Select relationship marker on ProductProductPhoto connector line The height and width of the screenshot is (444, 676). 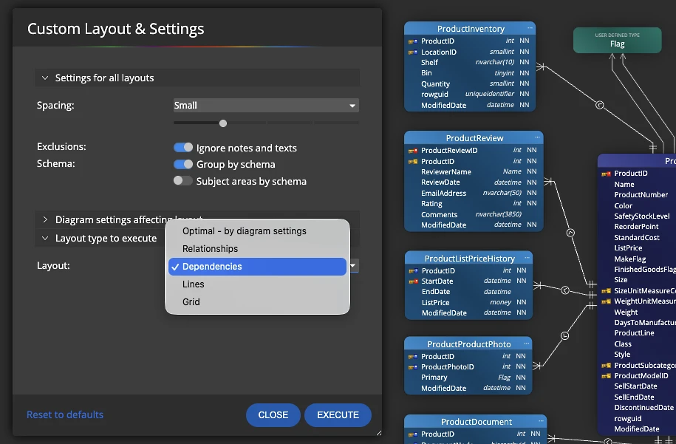(x=564, y=336)
